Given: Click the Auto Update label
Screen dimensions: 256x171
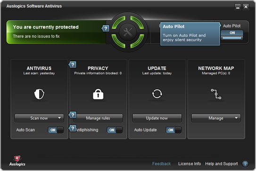Looking at the screenshot, I should (145, 130).
